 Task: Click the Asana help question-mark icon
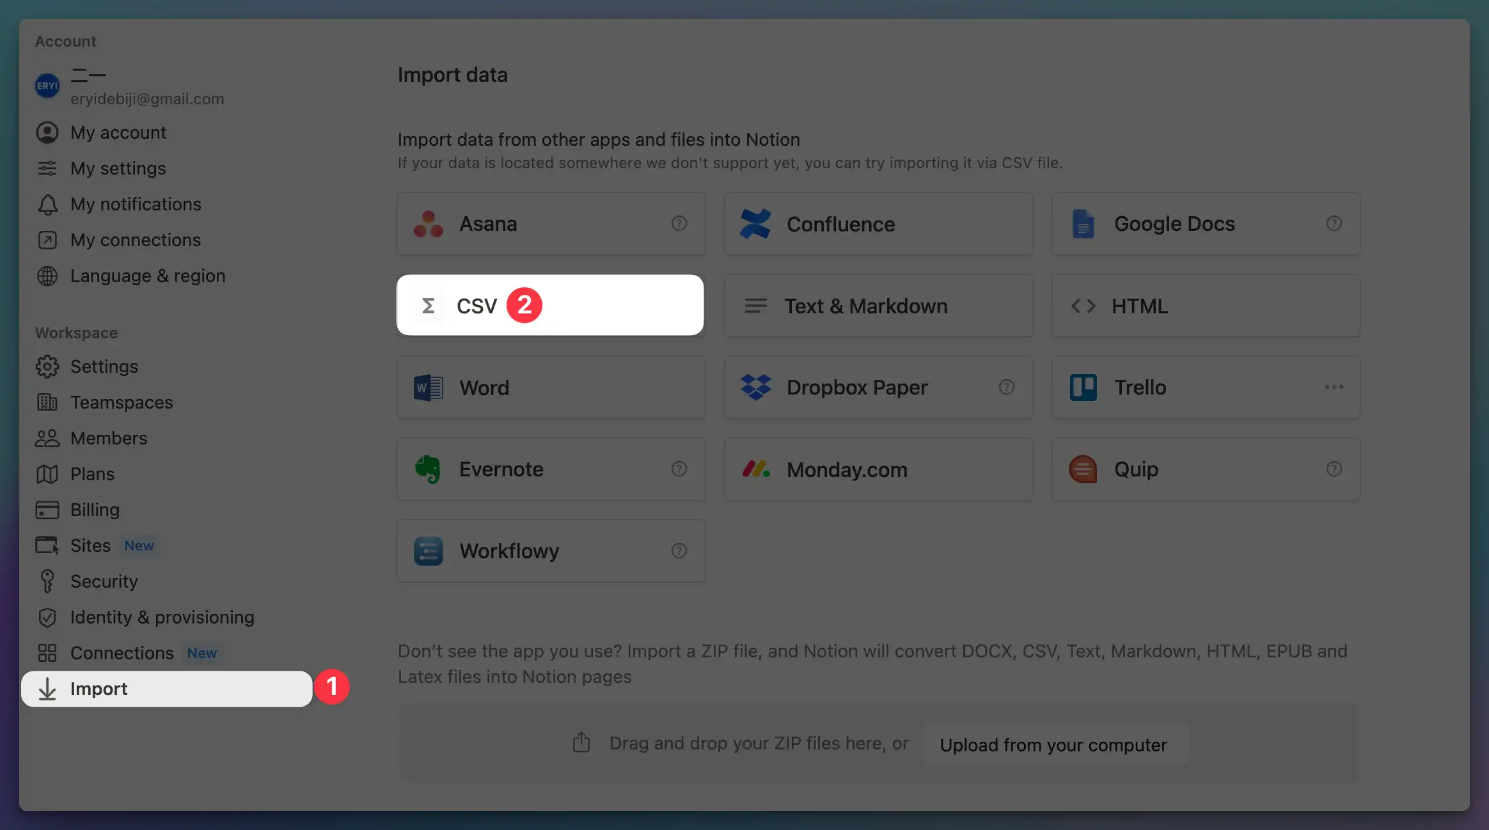point(679,223)
